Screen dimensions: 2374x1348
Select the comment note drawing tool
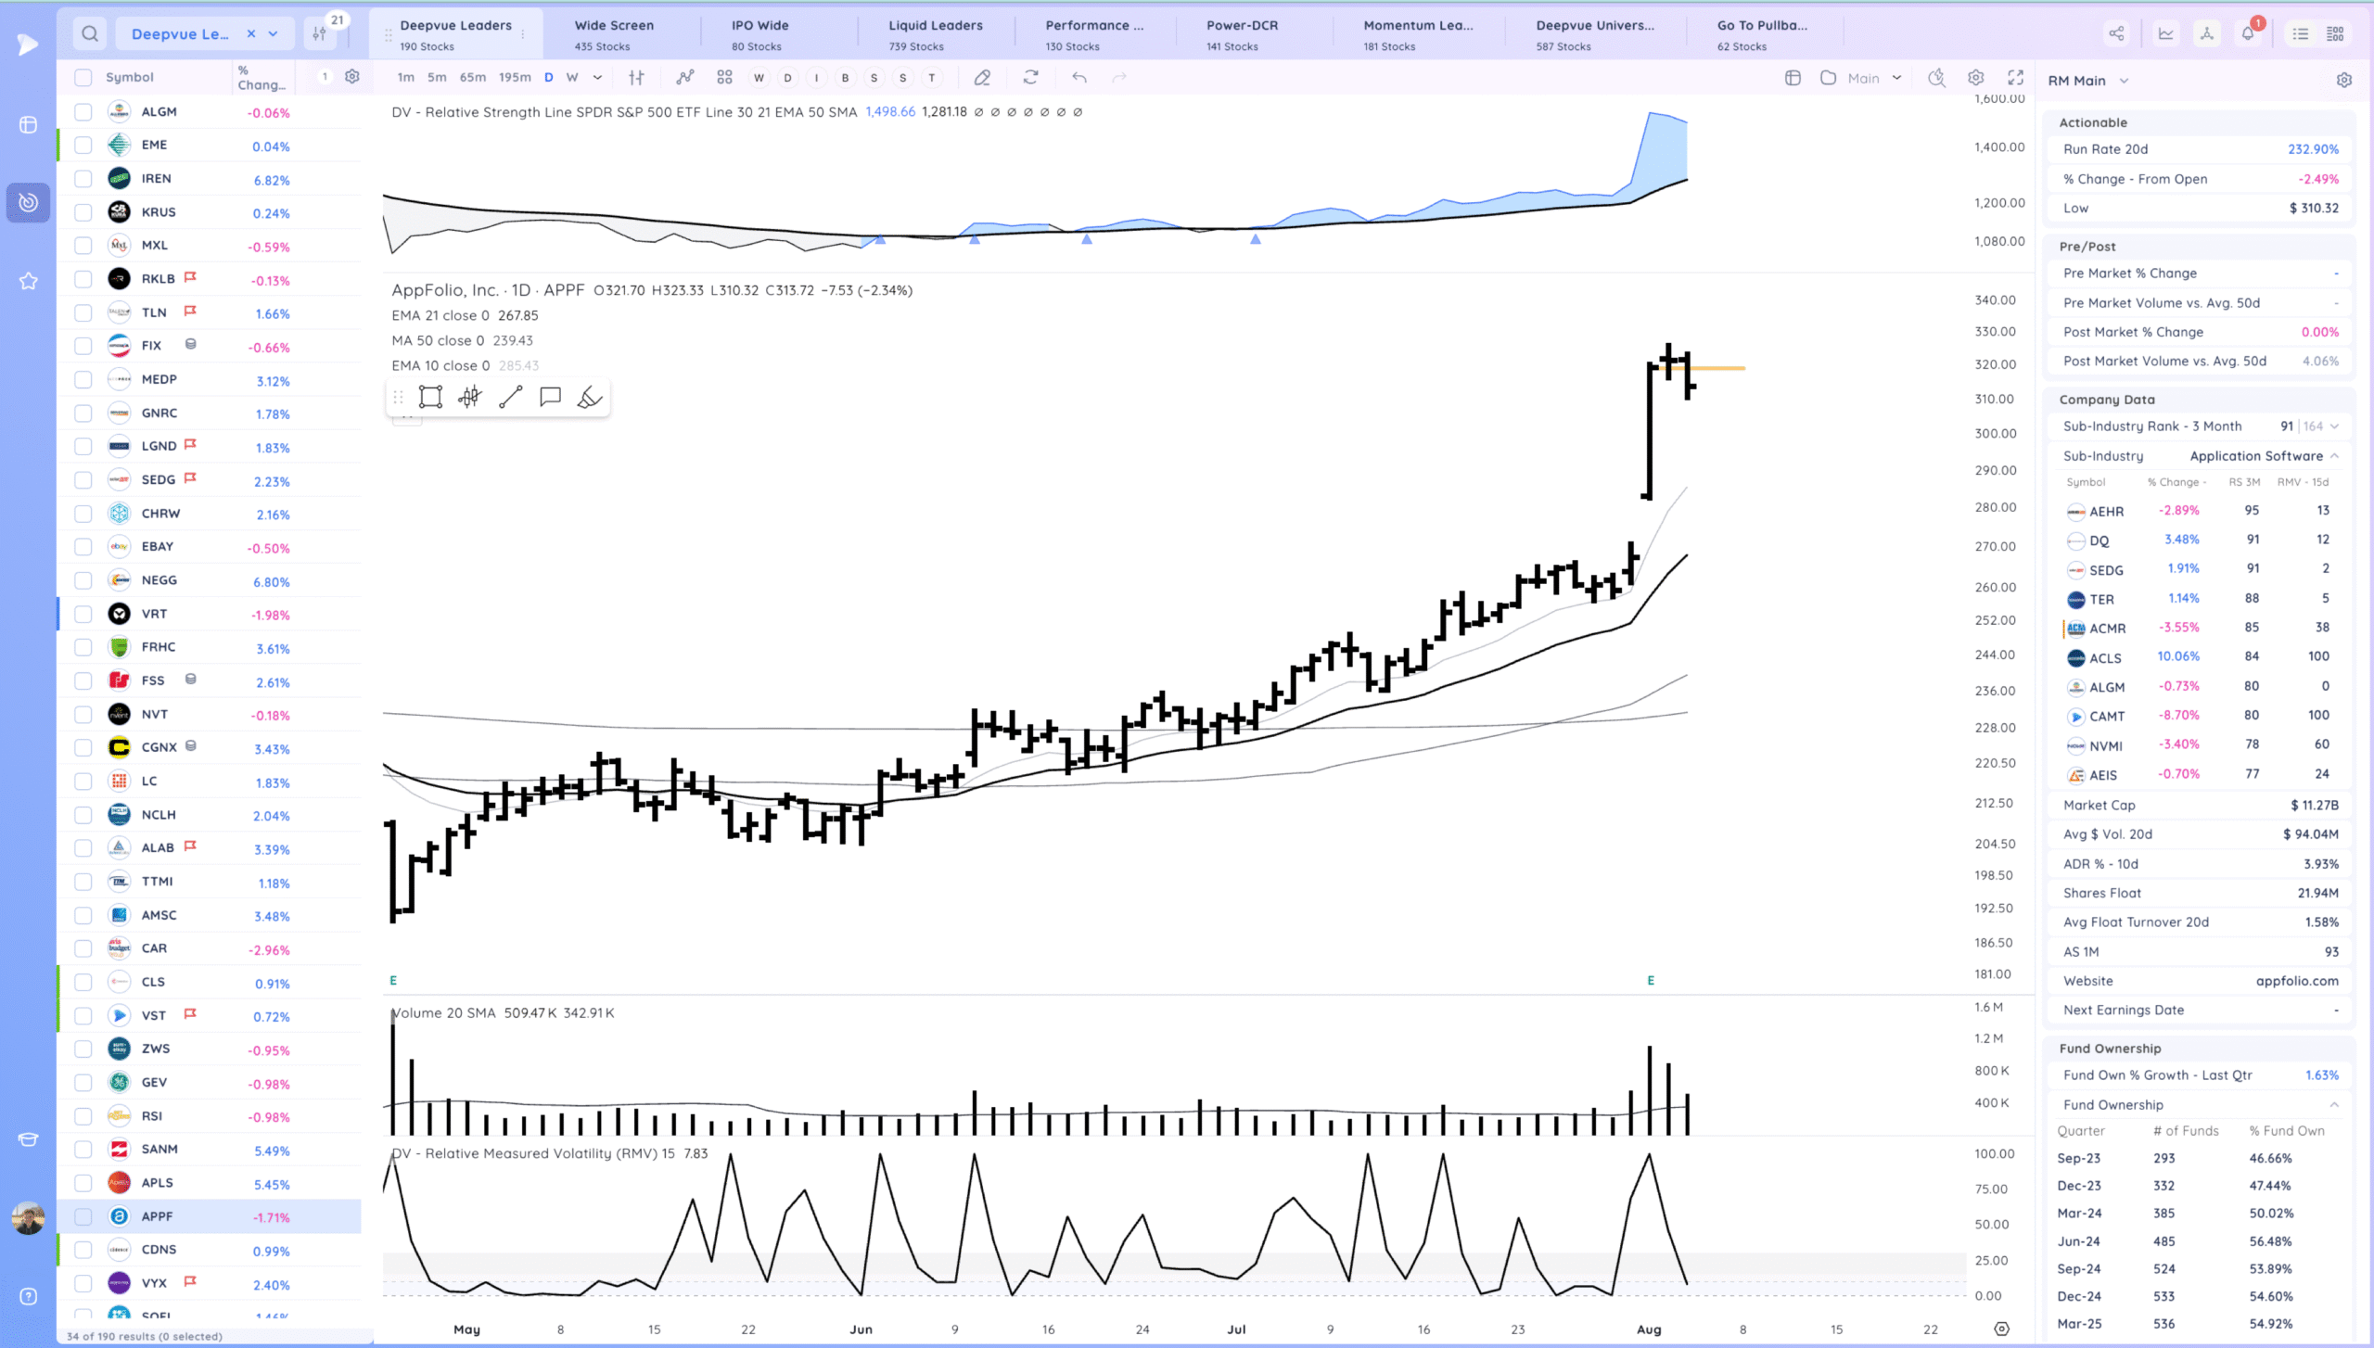[x=550, y=398]
